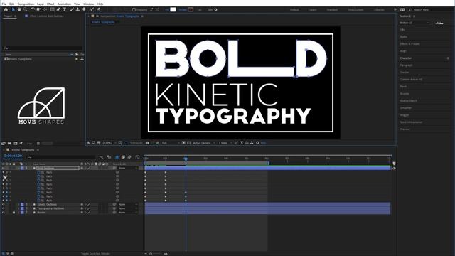Open the 1 View layout dropdown
Viewport: 455px width, 256px height.
tap(225, 143)
